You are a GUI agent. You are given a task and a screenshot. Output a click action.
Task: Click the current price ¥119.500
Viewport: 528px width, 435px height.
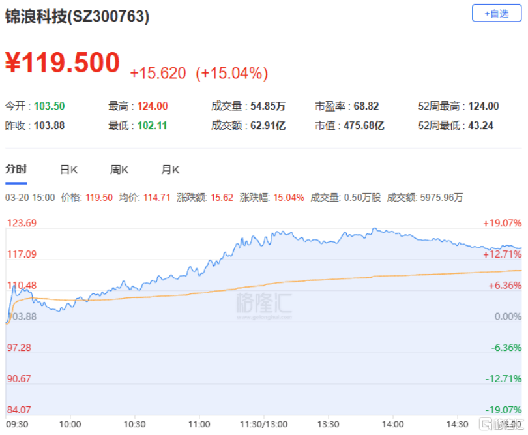pos(63,63)
